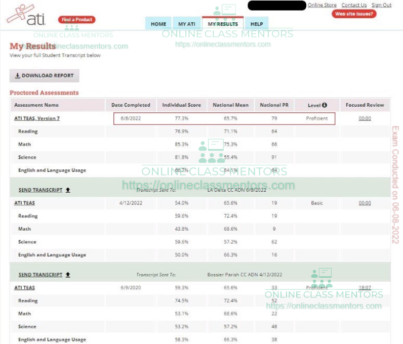Click the ATI logo
Screen dimensions: 403x344
tap(26, 16)
